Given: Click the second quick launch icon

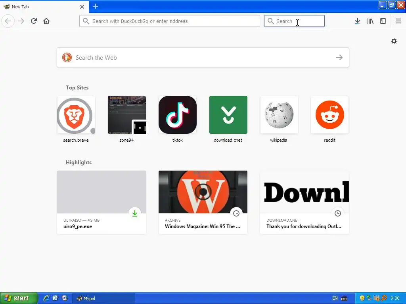Looking at the screenshot, I should pyautogui.click(x=55, y=298).
